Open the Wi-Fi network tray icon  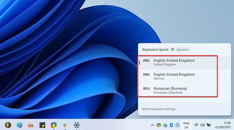196,125
